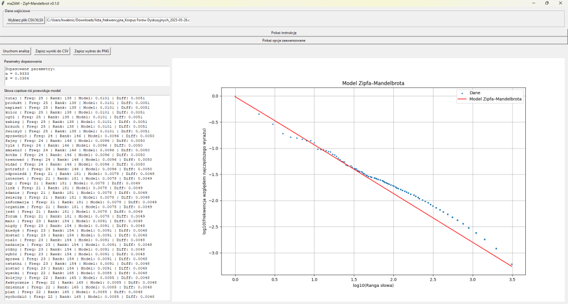The width and height of the screenshot is (568, 304).
Task: Select the 'trenować' row
Action: pos(79,159)
